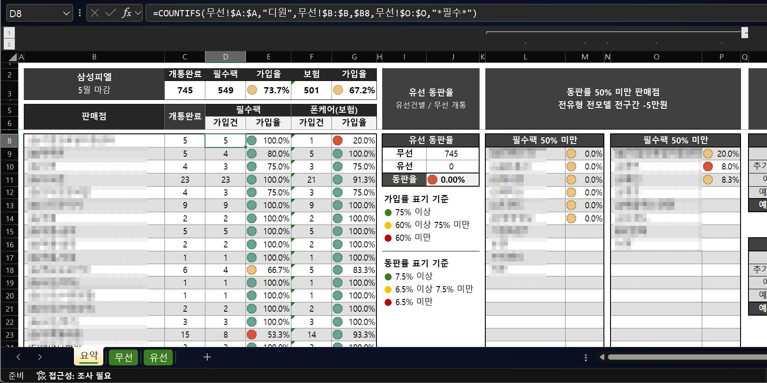Select the 개통완료 value 23 in row 11
The width and height of the screenshot is (767, 383).
tap(185, 180)
